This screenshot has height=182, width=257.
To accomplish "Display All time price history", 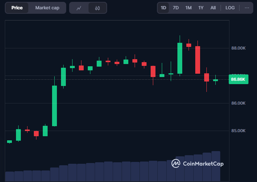I will (x=213, y=8).
